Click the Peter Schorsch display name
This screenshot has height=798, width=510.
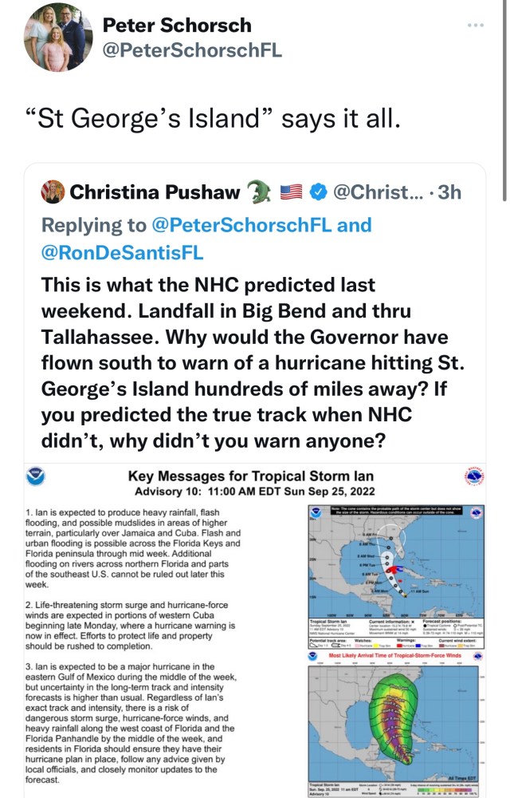tap(176, 26)
